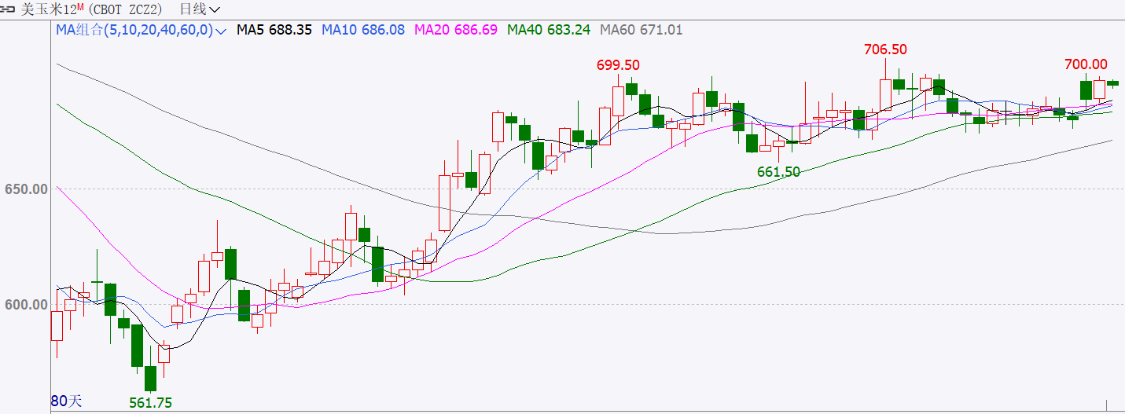This screenshot has width=1125, height=414.
Task: Select the MA20 686.69 legend label
Action: click(456, 30)
